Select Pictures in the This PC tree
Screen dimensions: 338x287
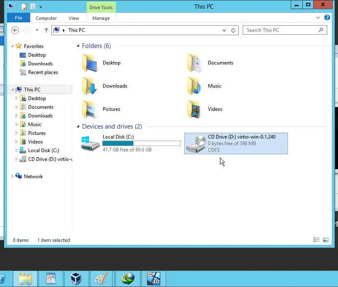36,133
